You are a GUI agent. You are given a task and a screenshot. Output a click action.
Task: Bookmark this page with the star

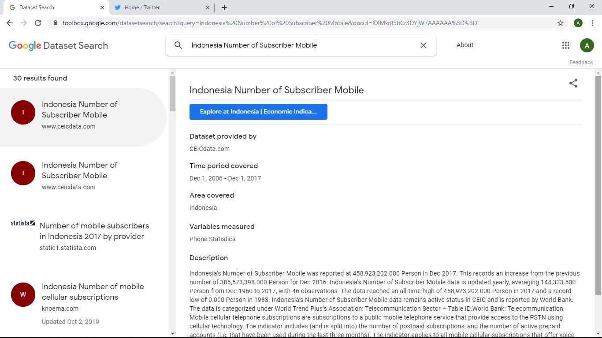(x=561, y=23)
